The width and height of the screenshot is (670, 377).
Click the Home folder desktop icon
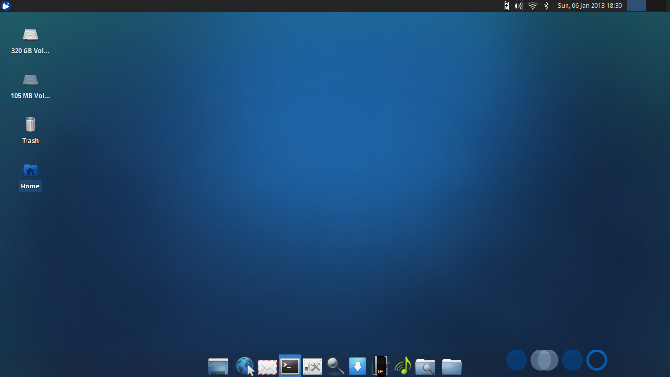coord(30,170)
